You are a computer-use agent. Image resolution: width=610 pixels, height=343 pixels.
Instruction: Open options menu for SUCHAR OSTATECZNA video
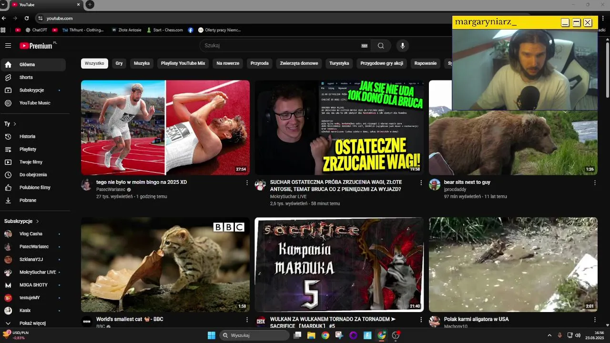[x=421, y=182]
